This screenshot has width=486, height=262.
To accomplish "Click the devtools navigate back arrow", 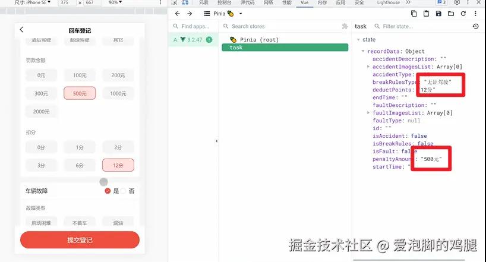I will pos(177,14).
